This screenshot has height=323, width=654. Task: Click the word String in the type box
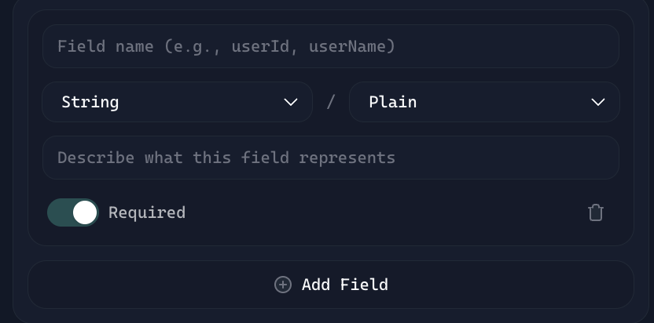pyautogui.click(x=90, y=103)
